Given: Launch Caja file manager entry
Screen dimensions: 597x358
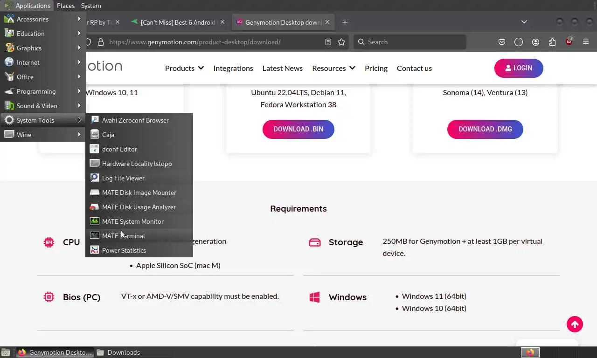Looking at the screenshot, I should pos(139,135).
